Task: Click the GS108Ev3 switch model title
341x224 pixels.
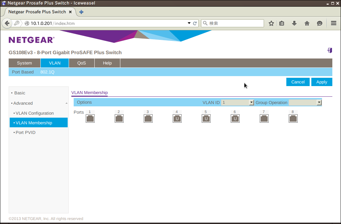Action: [x=65, y=53]
